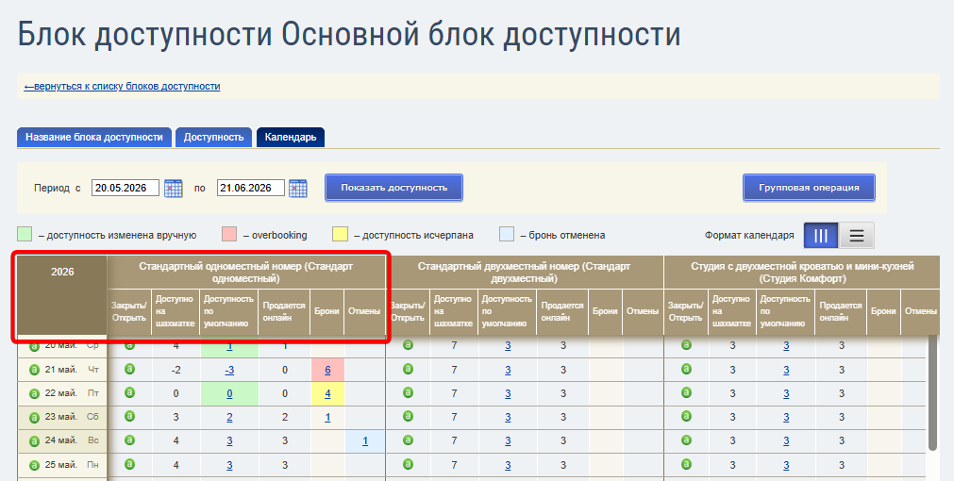This screenshot has width=954, height=481.
Task: Click the green 'изменена вручную' legend swatch
Action: (x=25, y=234)
